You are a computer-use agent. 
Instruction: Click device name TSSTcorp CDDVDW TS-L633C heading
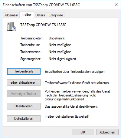pos(43,25)
